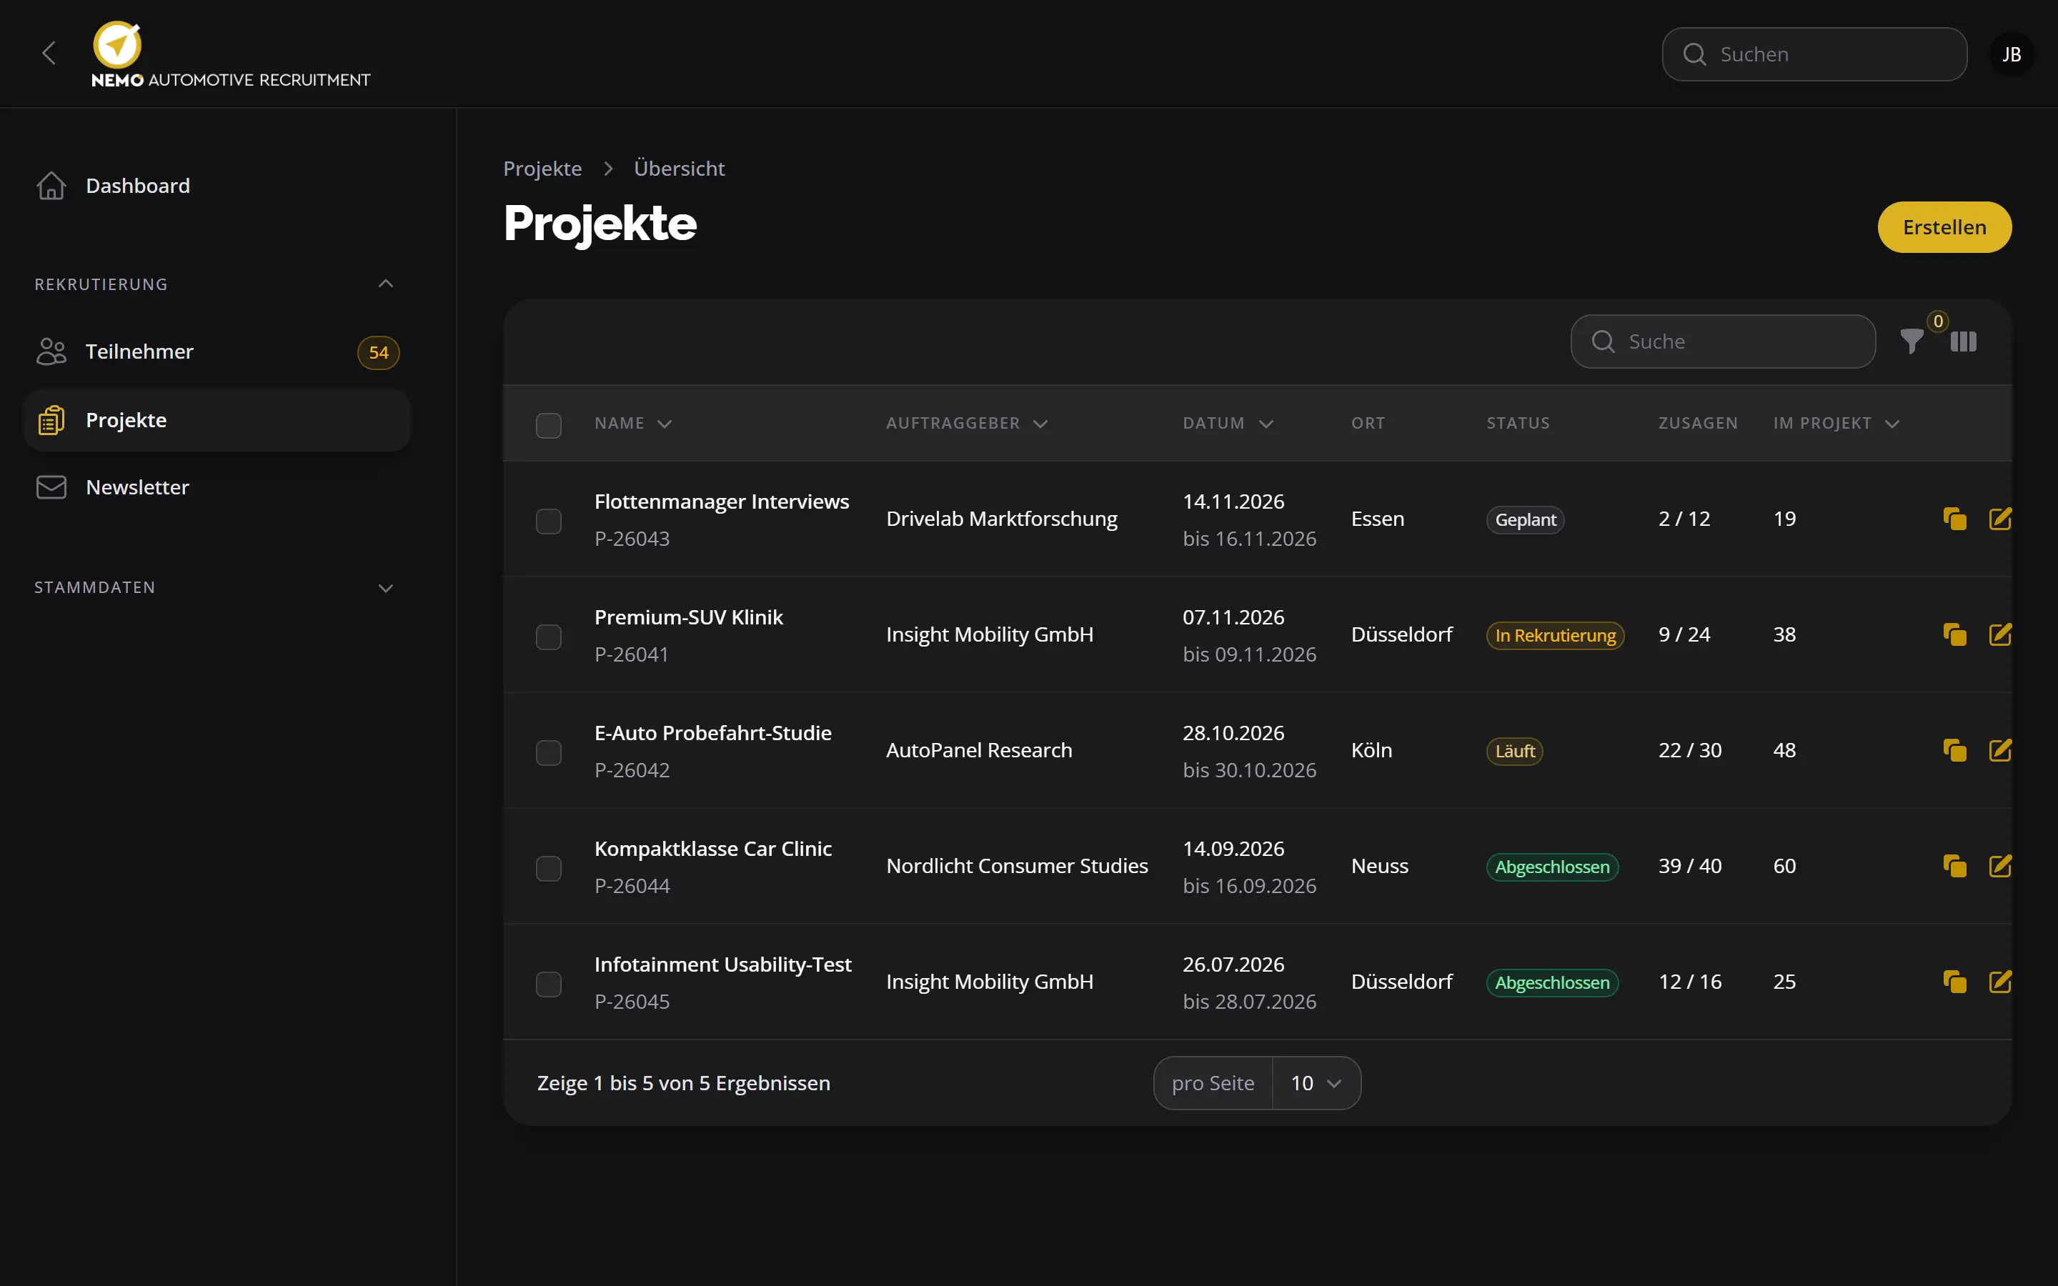Screen dimensions: 2058x1286
Task: Click the Projekte breadcrumb link
Action: (x=542, y=169)
